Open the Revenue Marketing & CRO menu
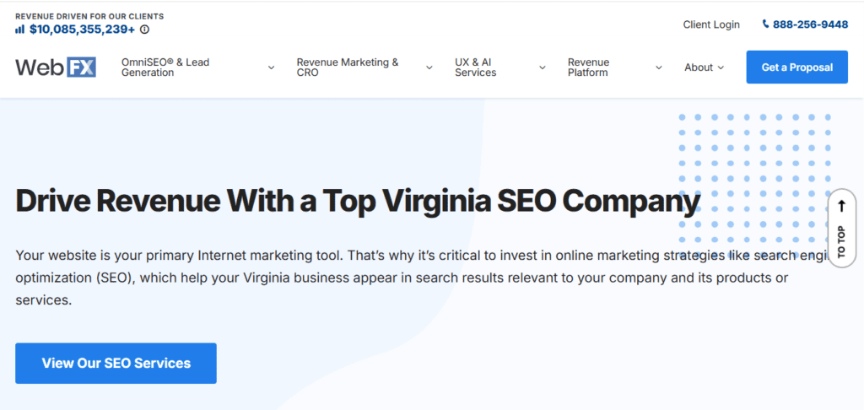The width and height of the screenshot is (864, 410). click(348, 67)
